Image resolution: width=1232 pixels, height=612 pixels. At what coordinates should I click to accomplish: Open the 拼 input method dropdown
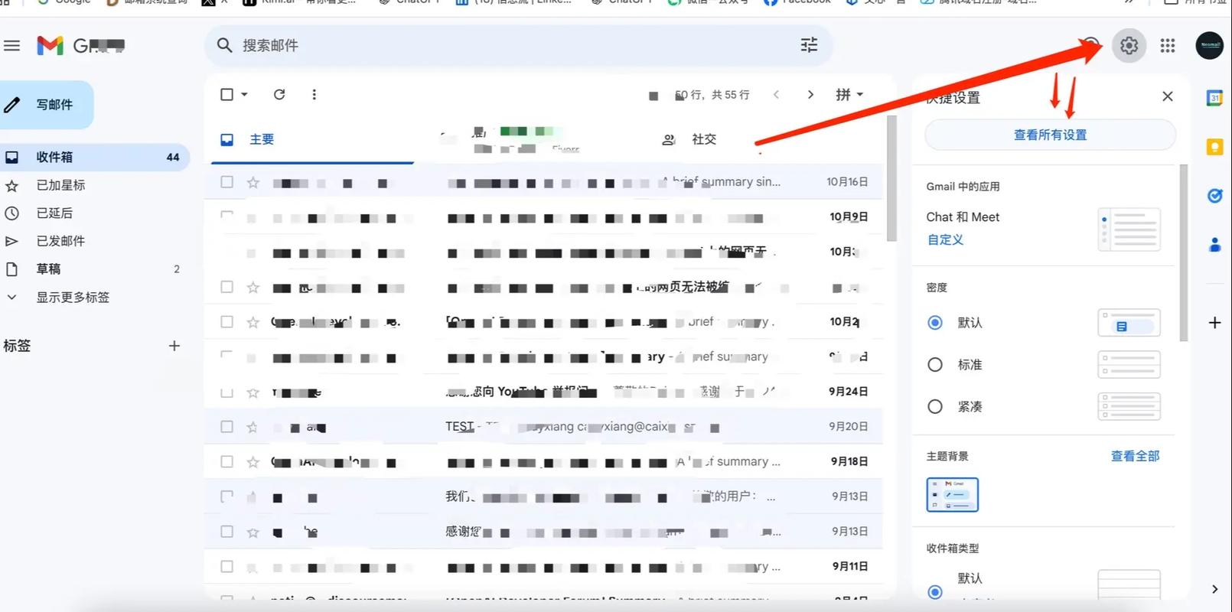click(849, 94)
